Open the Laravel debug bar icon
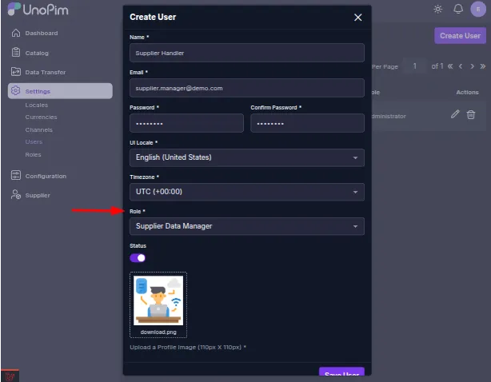491x382 pixels. pyautogui.click(x=10, y=376)
